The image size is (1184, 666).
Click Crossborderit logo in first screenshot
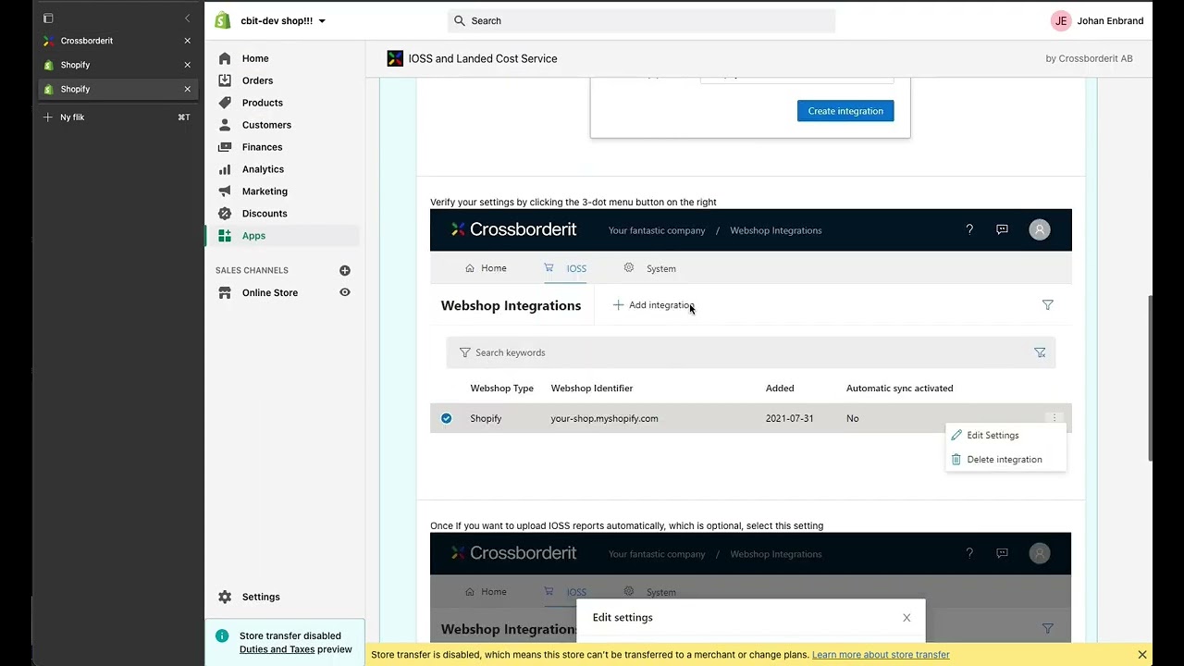click(513, 229)
